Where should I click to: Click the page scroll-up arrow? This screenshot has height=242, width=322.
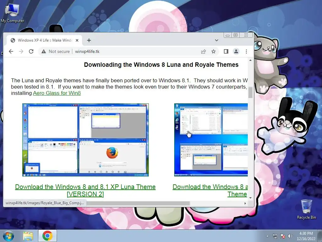250,60
